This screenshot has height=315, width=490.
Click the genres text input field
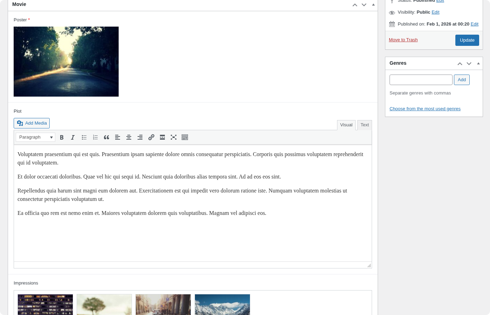pos(421,80)
